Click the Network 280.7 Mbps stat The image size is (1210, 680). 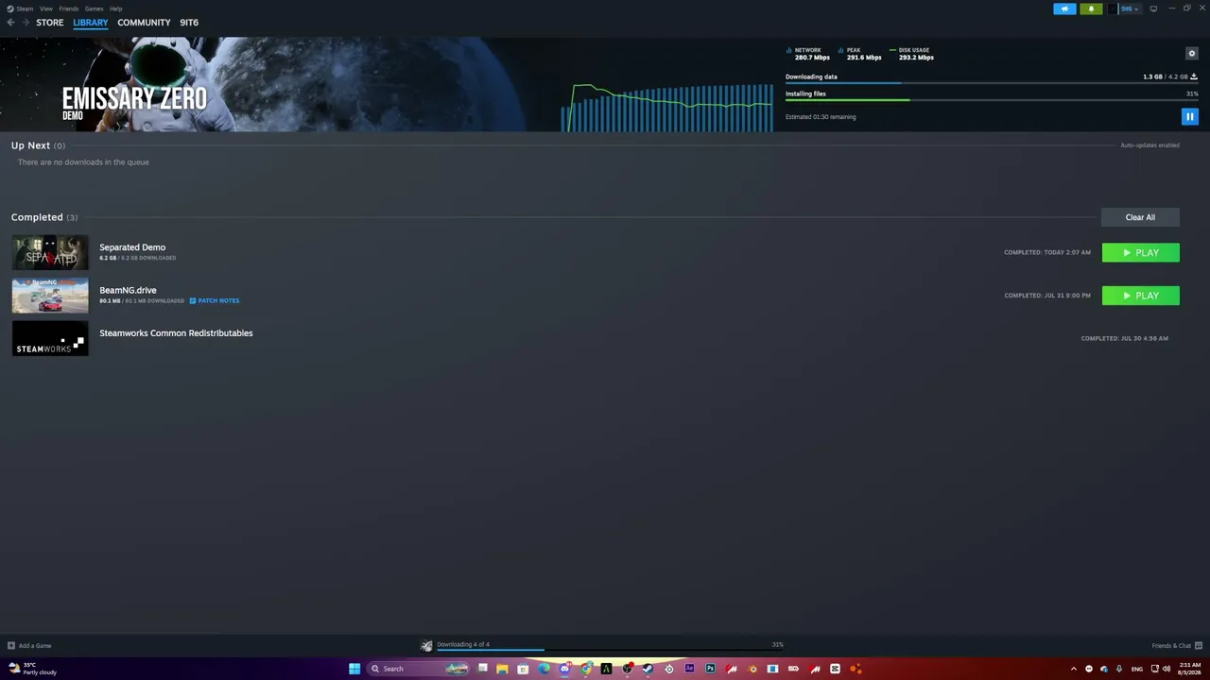point(808,54)
